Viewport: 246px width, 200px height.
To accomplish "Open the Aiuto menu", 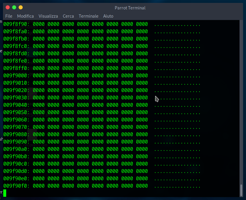I will click(x=108, y=16).
